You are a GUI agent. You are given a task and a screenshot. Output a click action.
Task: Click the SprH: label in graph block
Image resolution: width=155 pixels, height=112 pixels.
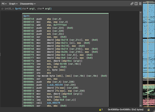click(27, 16)
